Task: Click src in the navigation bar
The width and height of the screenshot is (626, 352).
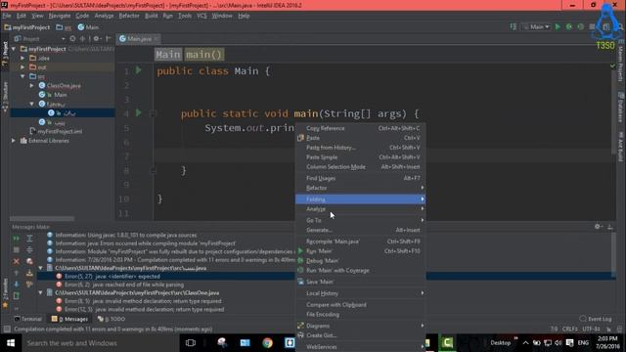Action: (x=65, y=27)
